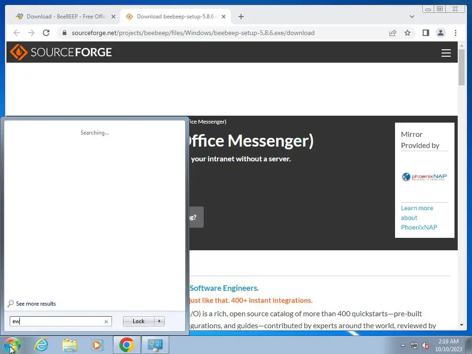Click the muted volume tray icon
The width and height of the screenshot is (472, 354).
pos(425,345)
